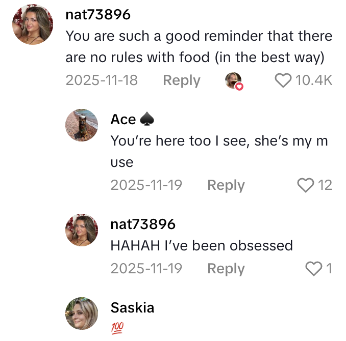This screenshot has width=346, height=341.
Task: Like Ace's reply using the heart
Action: click(x=306, y=185)
